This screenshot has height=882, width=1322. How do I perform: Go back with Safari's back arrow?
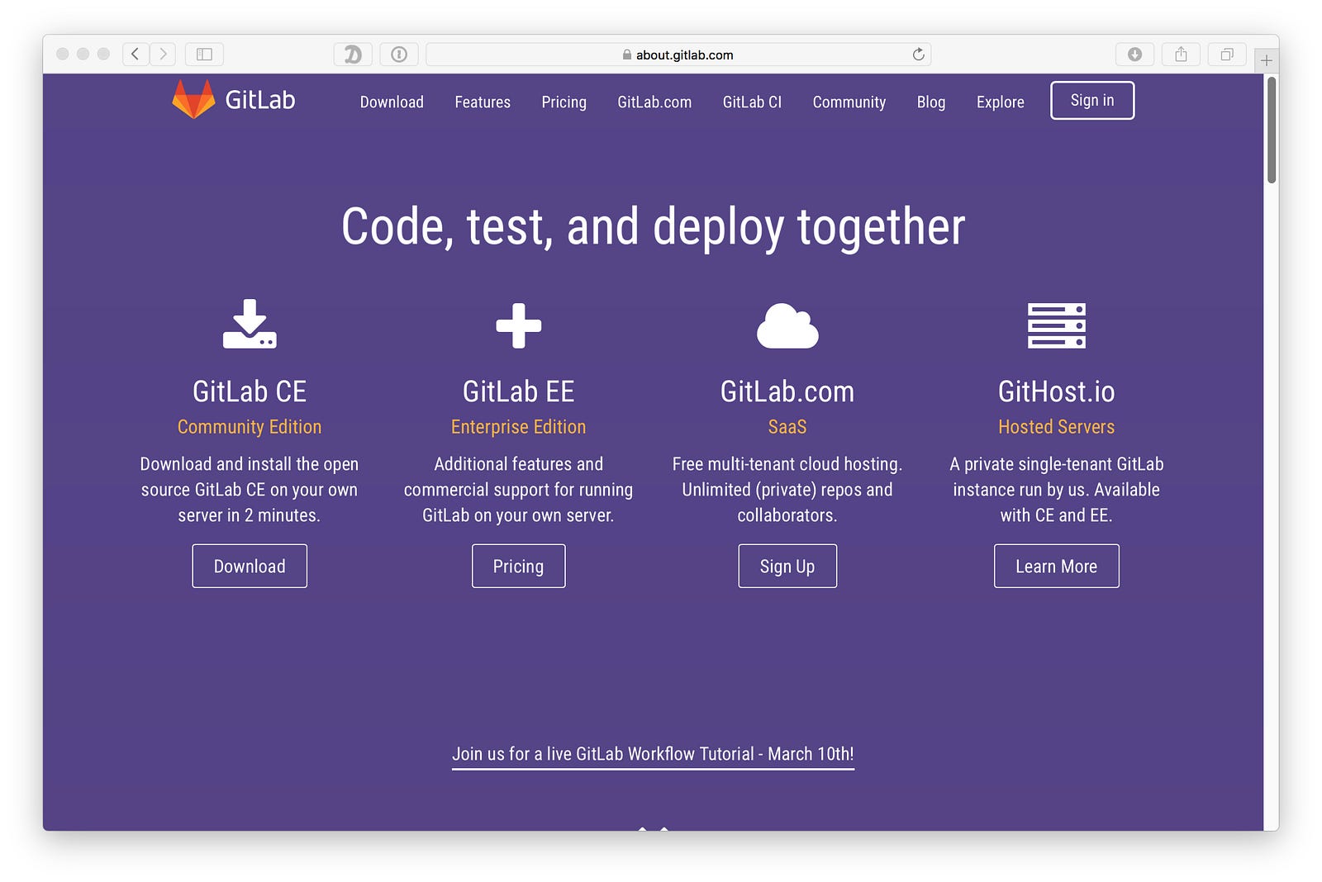(x=136, y=55)
